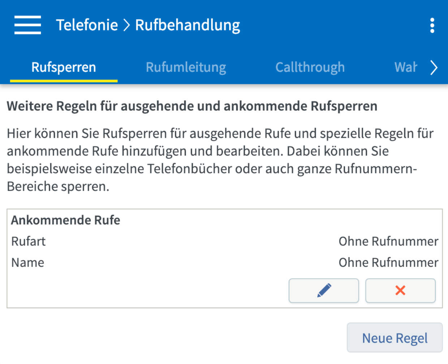Switch to the Rufumleitung tab
The height and width of the screenshot is (364, 448).
click(x=186, y=67)
